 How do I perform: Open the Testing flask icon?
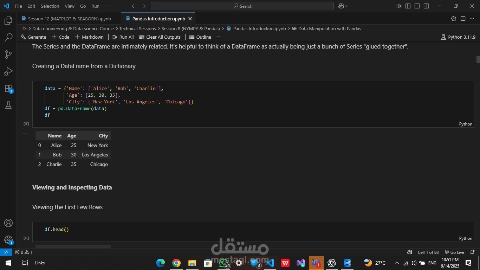click(x=8, y=105)
